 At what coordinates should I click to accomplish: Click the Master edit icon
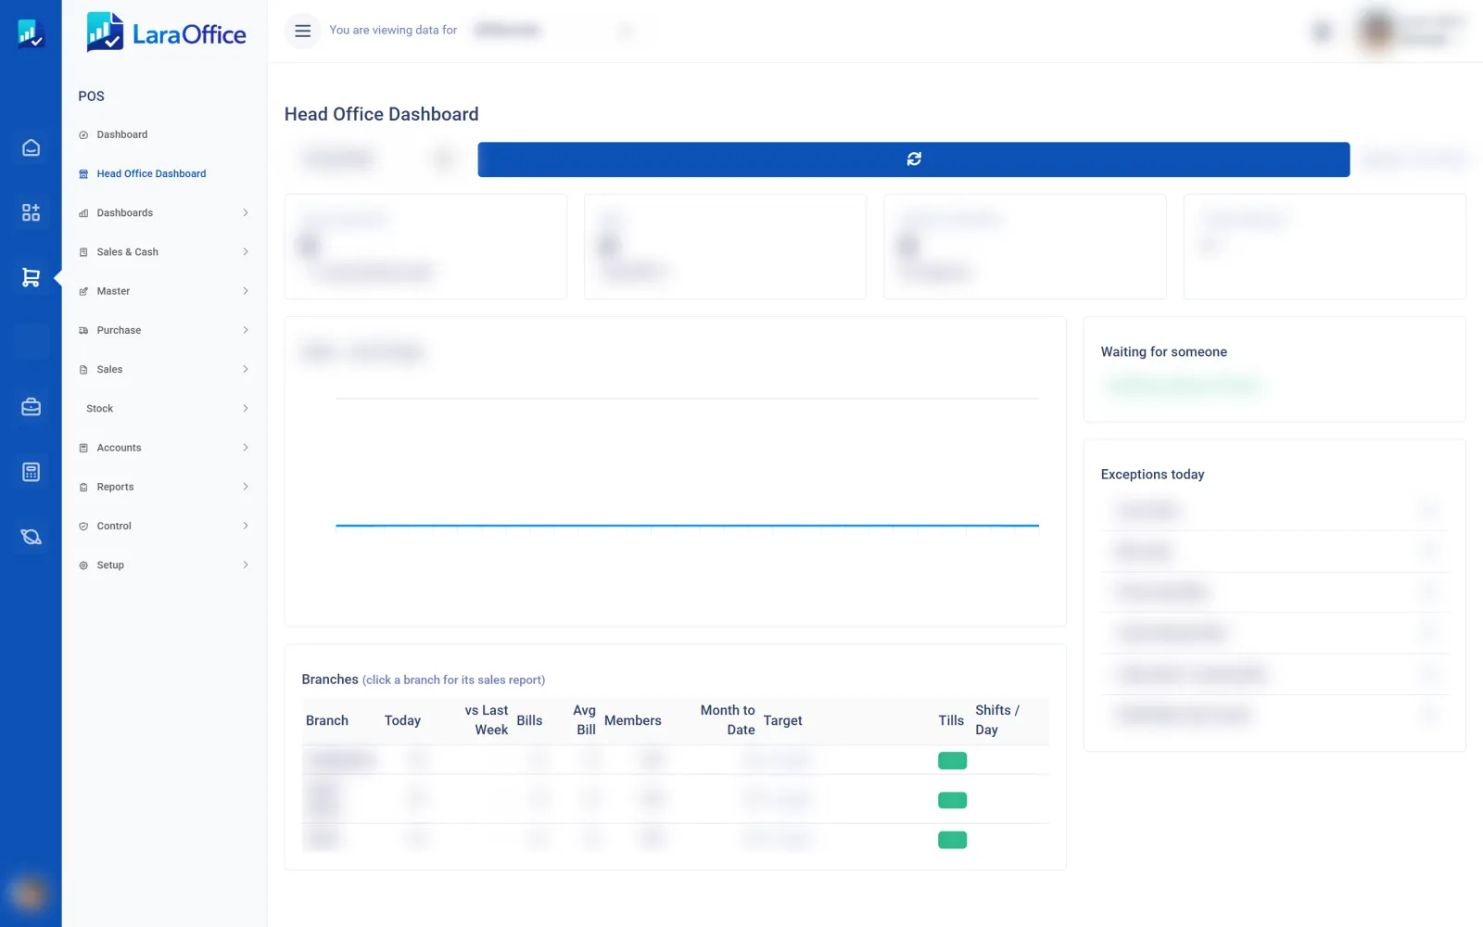[x=83, y=291]
